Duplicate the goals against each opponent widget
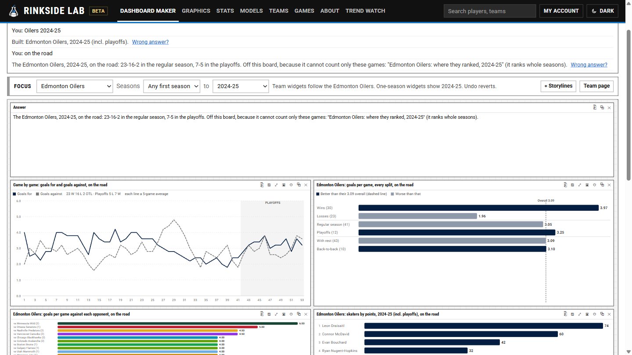Screen dimensions: 632x355 pyautogui.click(x=298, y=314)
